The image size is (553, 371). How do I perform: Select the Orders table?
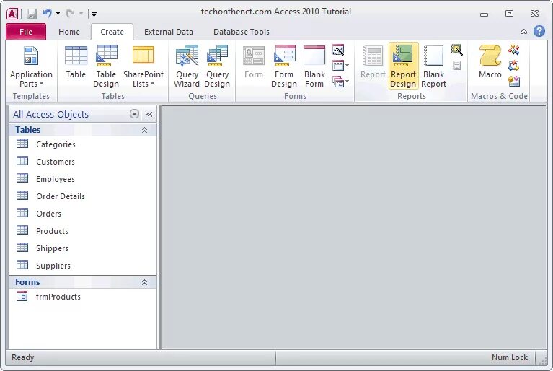(82, 214)
